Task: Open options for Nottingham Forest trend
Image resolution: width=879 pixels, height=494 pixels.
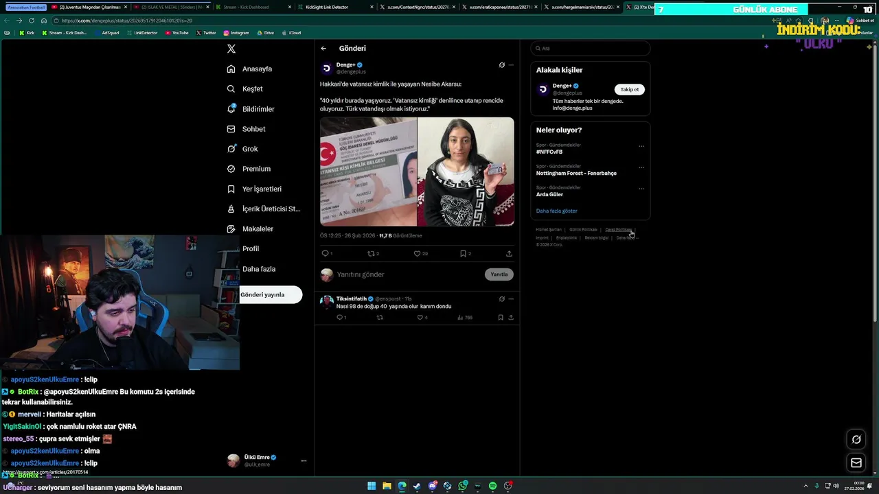Action: point(641,167)
